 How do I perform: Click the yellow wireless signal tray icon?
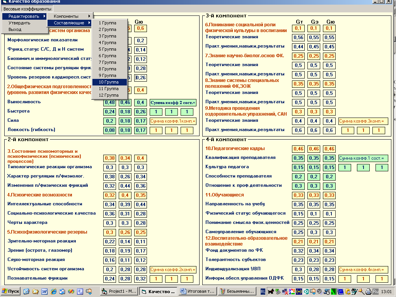coord(299,292)
